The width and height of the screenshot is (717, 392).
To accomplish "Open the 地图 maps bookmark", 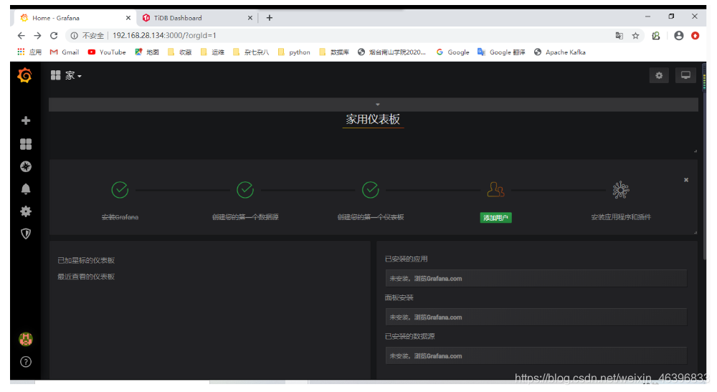I will pyautogui.click(x=147, y=52).
